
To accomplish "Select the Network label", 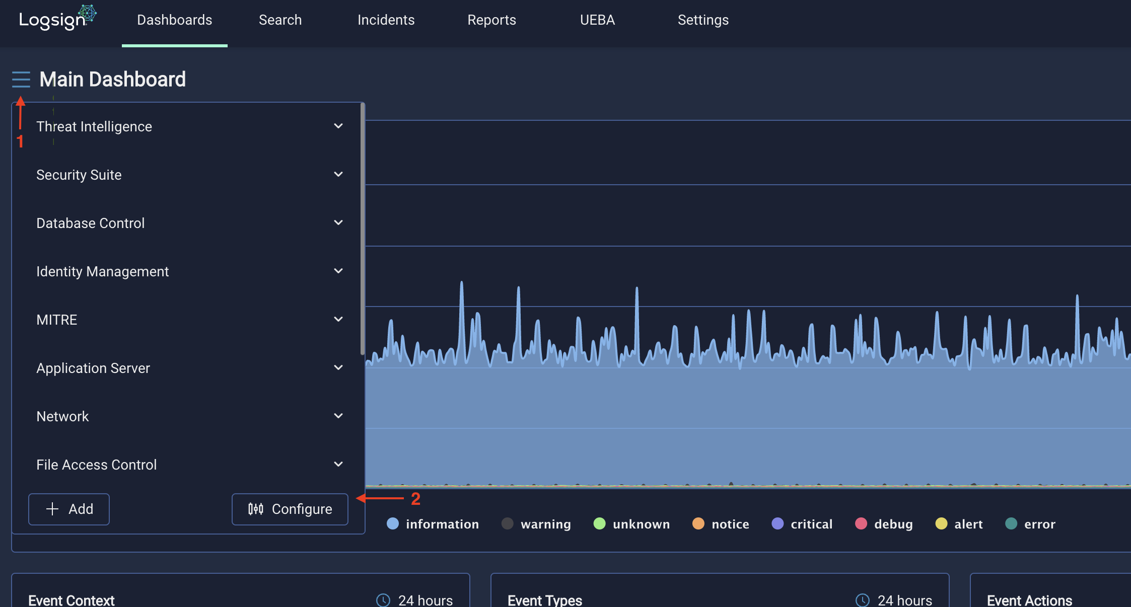I will pyautogui.click(x=62, y=416).
